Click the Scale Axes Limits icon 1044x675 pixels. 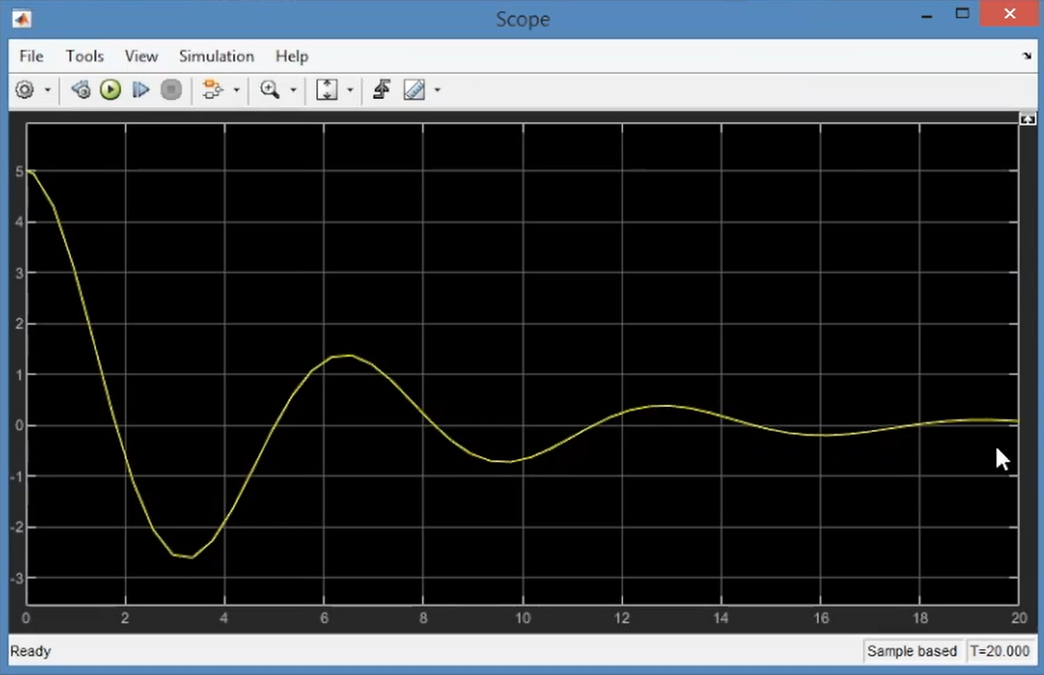click(326, 89)
